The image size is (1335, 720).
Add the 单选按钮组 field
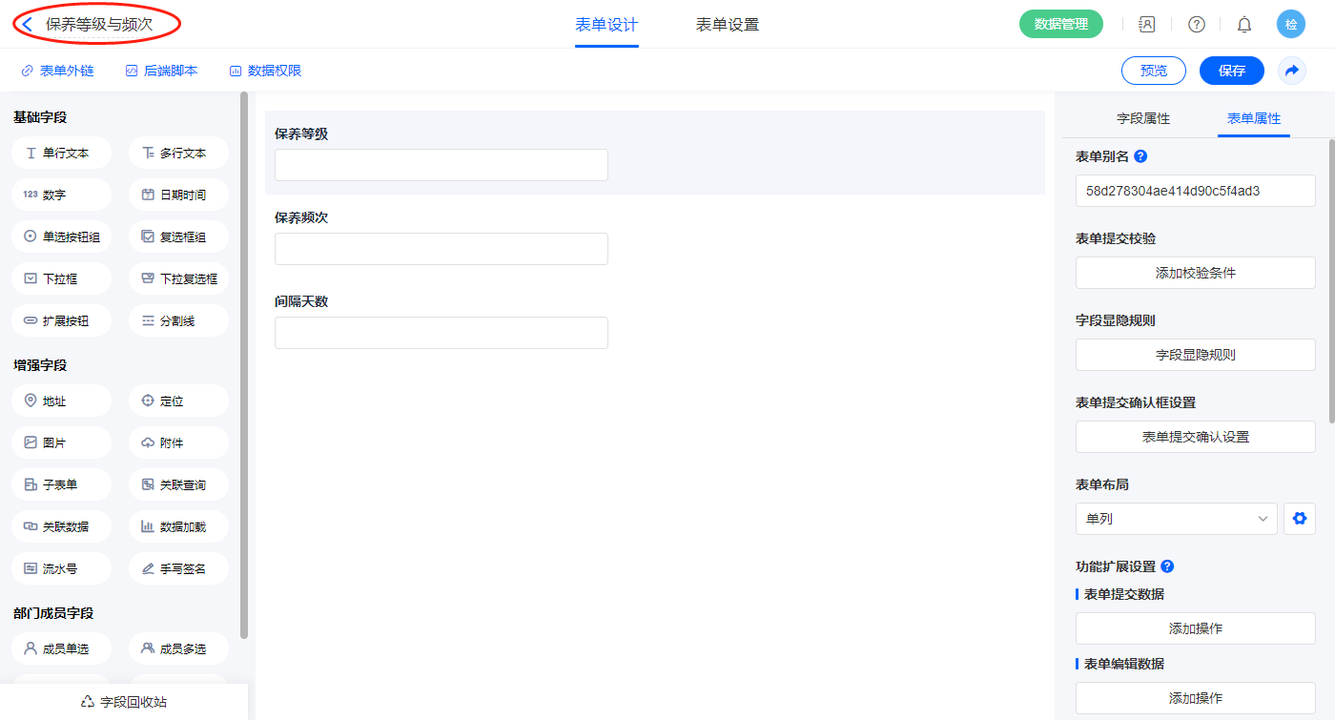[61, 237]
